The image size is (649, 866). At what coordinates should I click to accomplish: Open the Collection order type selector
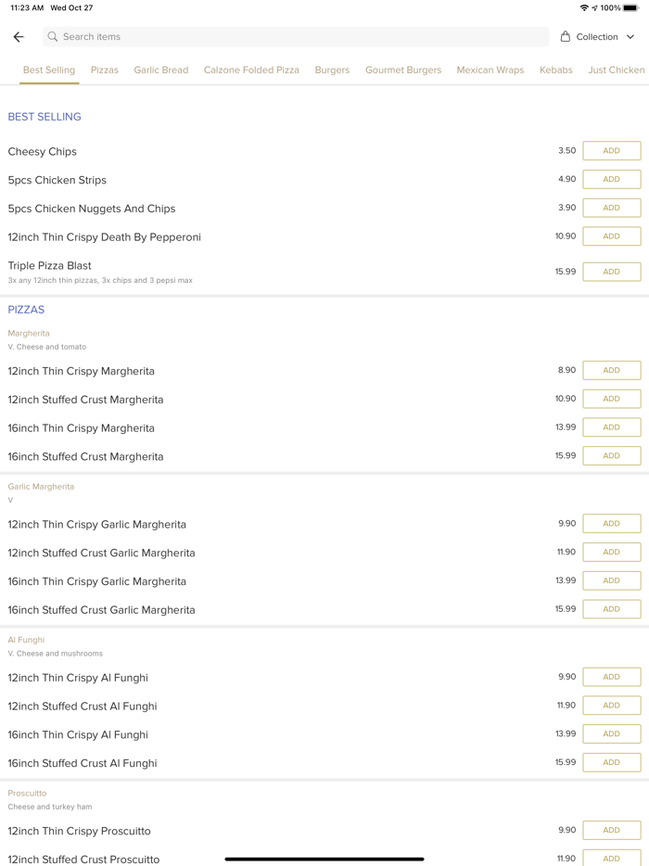click(597, 37)
